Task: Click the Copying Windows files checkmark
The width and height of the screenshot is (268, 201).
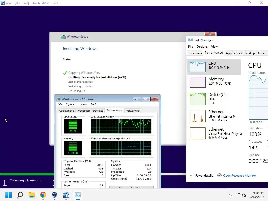Action: pyautogui.click(x=65, y=73)
